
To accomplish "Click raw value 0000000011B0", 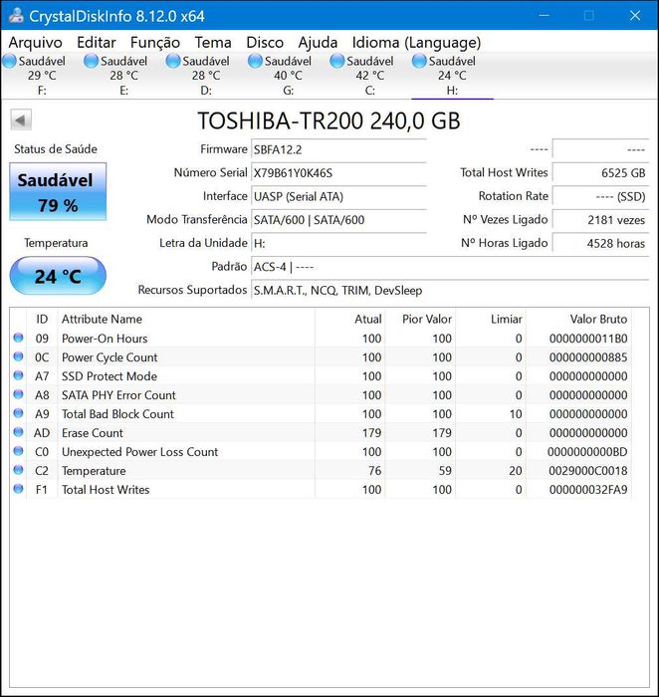I will click(x=588, y=339).
